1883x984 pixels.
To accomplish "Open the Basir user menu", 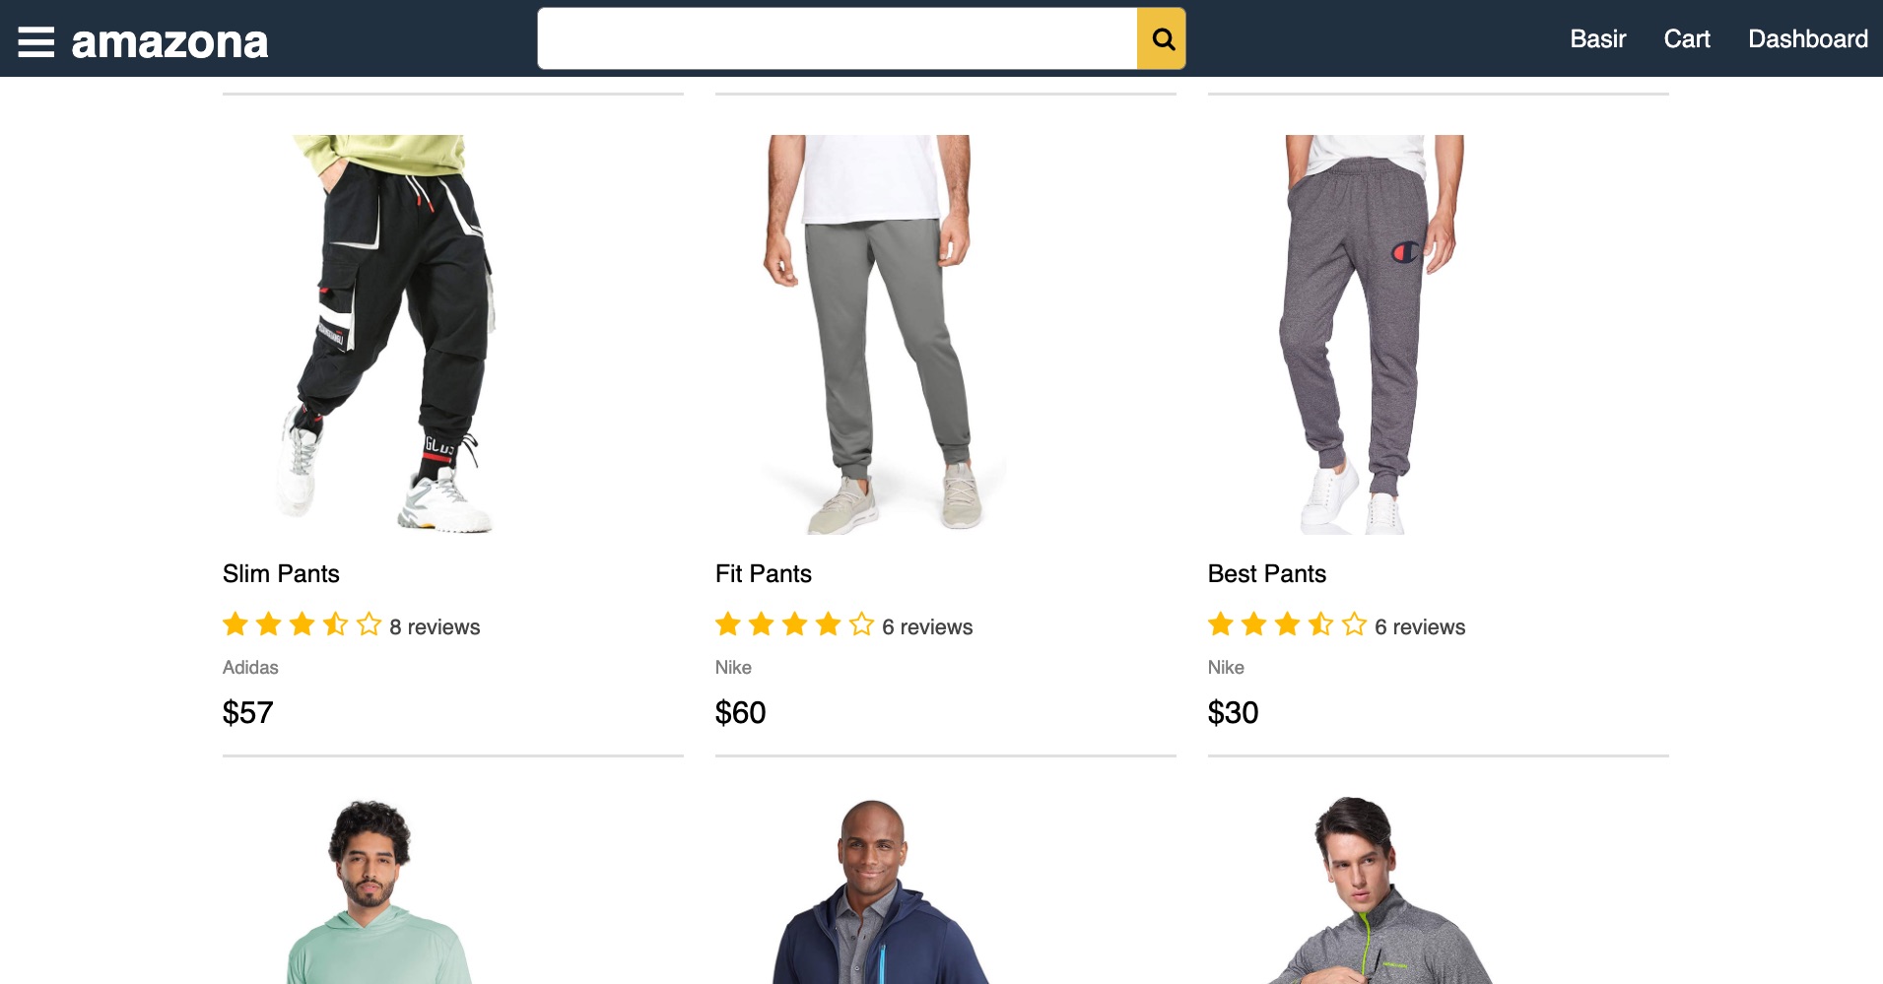I will (1597, 38).
